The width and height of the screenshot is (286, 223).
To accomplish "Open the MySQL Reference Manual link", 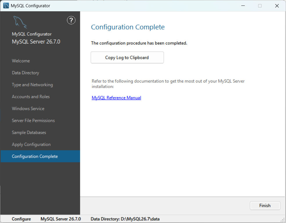I will tap(116, 98).
